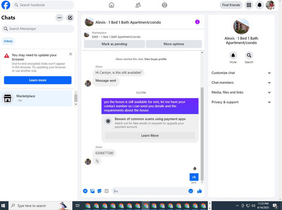This screenshot has width=282, height=210.
Task: Open the Marketplace chat entry
Action: tap(36, 98)
